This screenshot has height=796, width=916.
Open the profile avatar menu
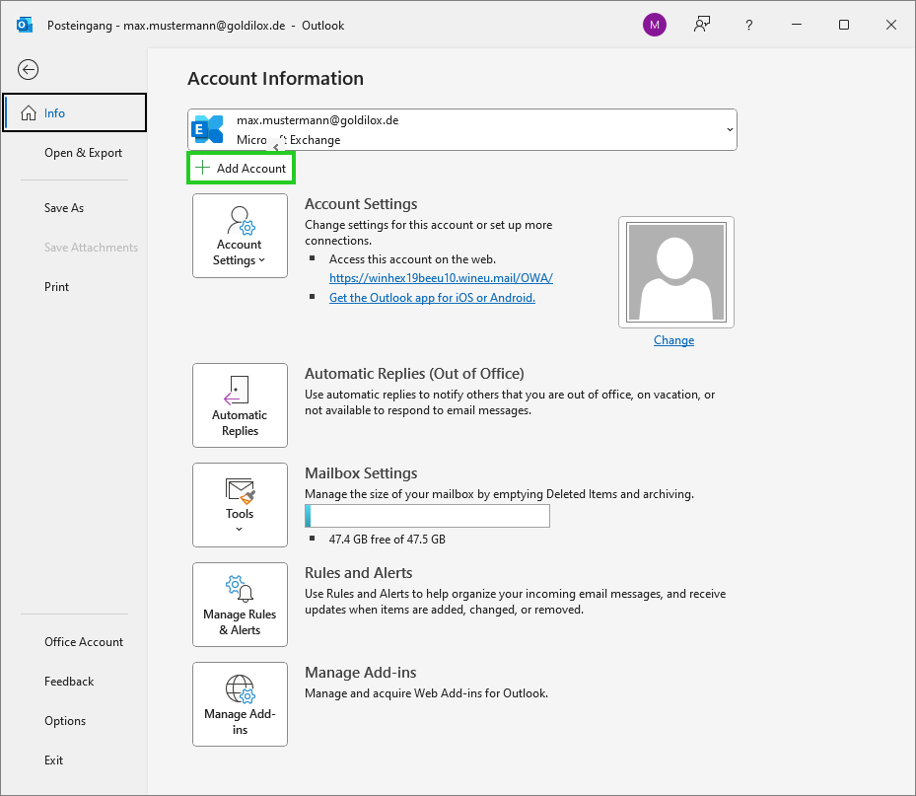[x=654, y=25]
